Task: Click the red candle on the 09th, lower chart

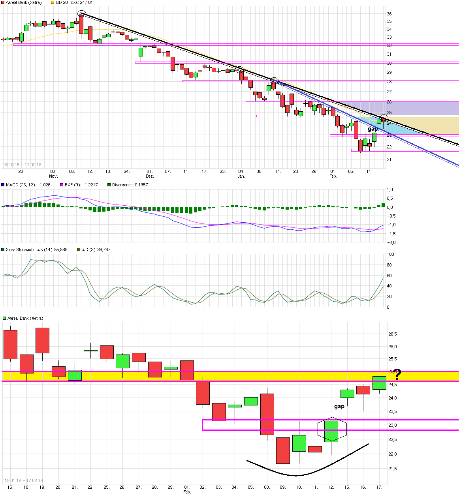Action: pyautogui.click(x=283, y=450)
